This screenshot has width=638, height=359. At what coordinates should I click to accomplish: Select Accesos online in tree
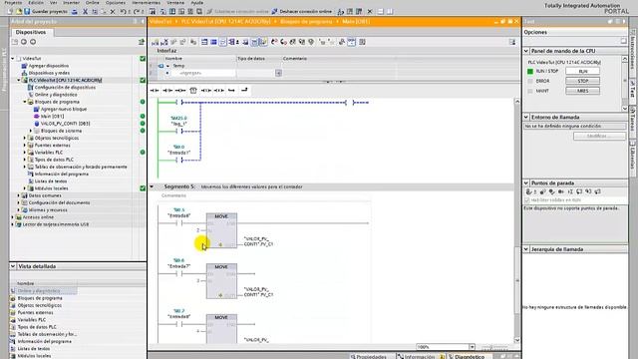coord(38,217)
